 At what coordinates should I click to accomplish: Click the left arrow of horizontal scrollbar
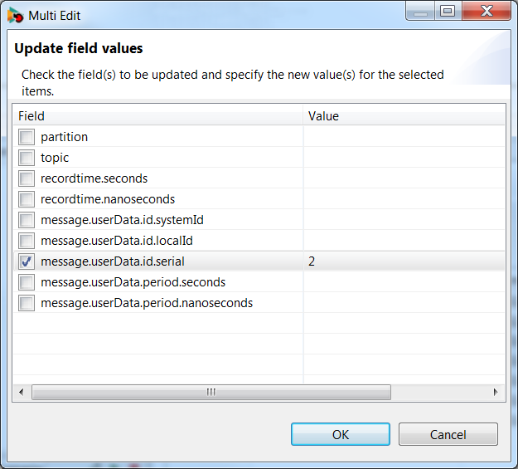22,392
